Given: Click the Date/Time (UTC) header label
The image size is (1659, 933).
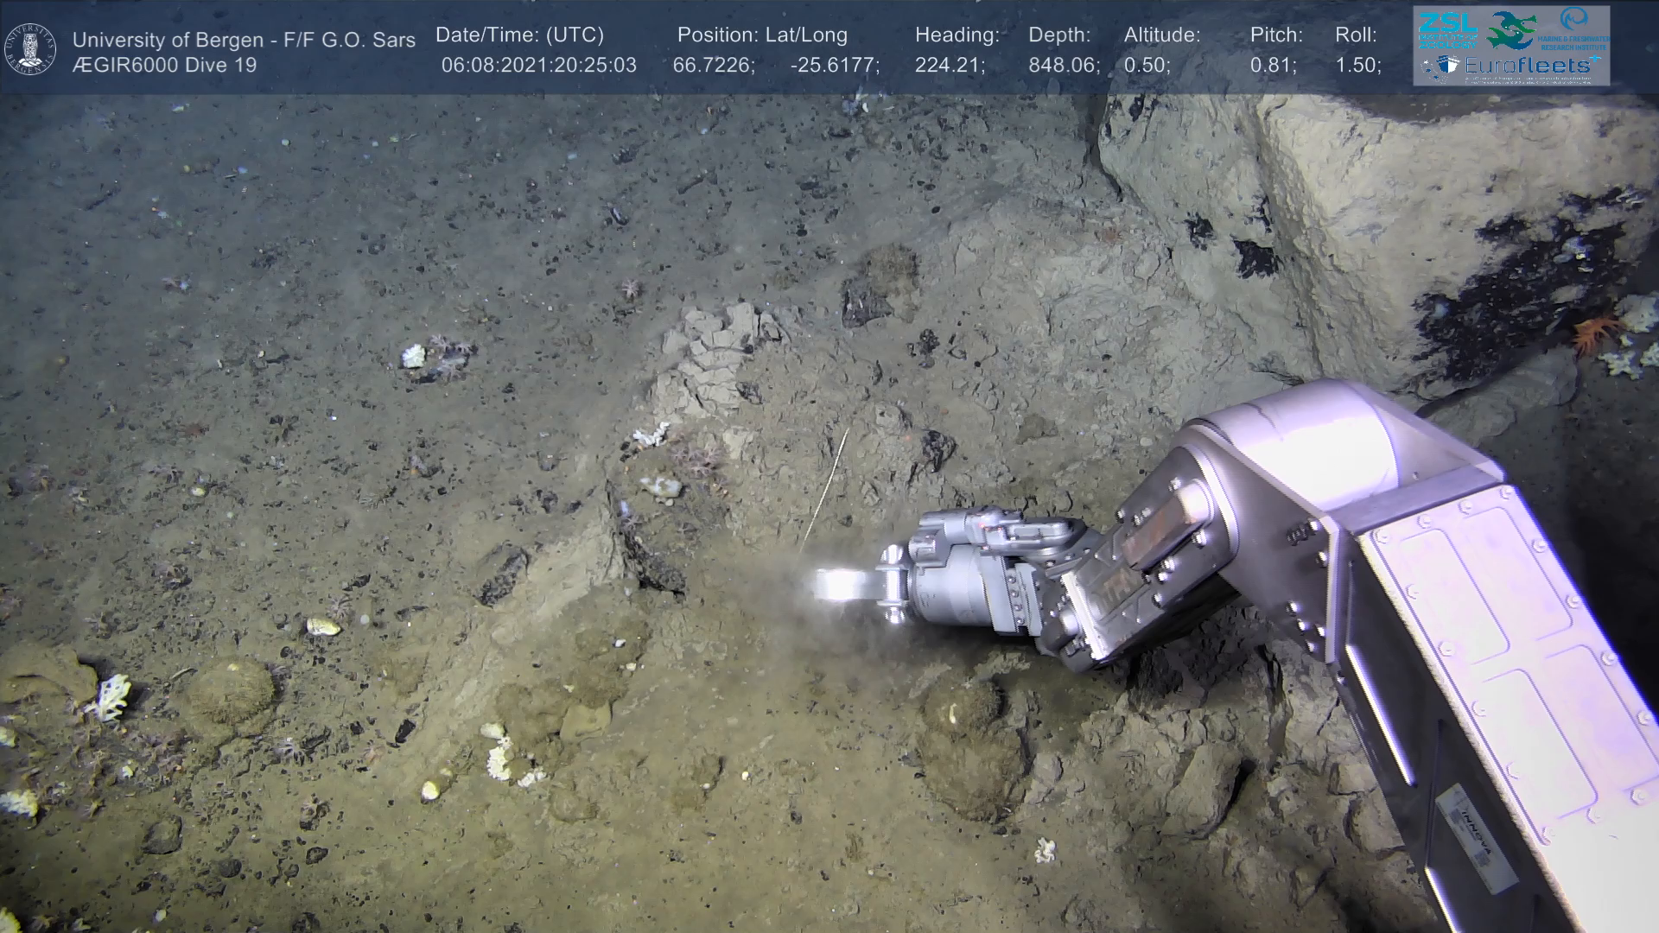Looking at the screenshot, I should [x=519, y=35].
